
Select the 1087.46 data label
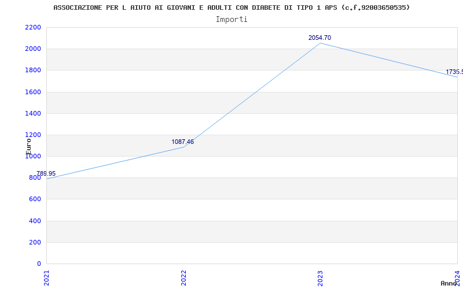pyautogui.click(x=183, y=142)
